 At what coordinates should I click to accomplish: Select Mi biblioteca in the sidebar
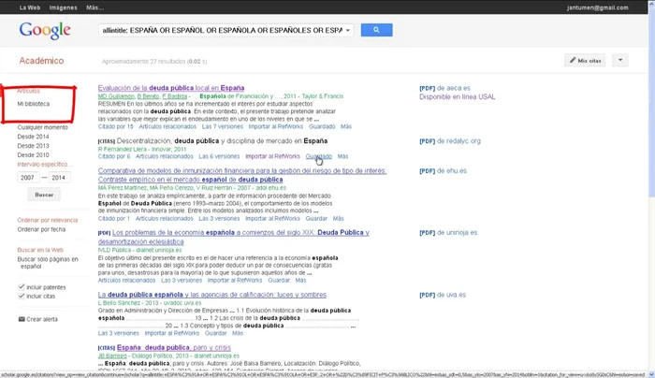[x=34, y=104]
